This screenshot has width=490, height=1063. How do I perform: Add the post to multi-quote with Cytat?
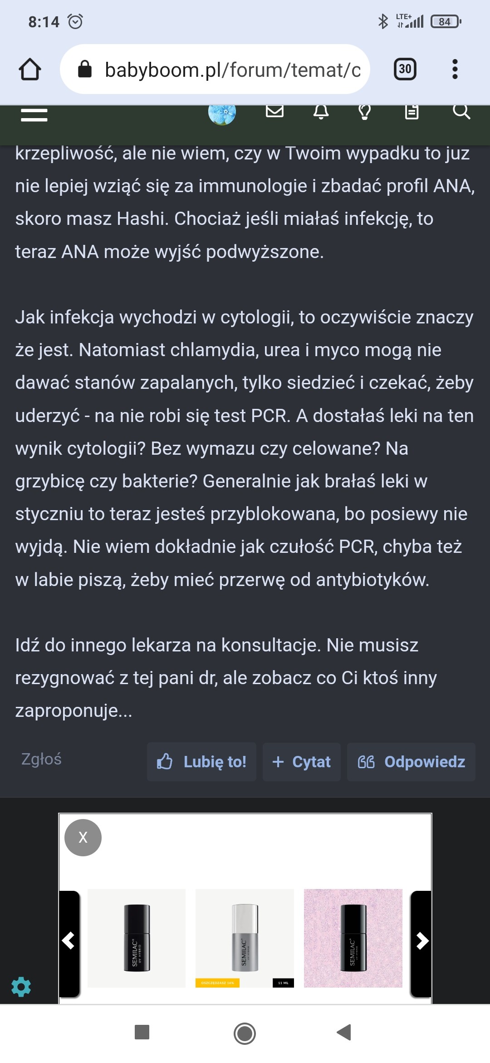click(301, 762)
